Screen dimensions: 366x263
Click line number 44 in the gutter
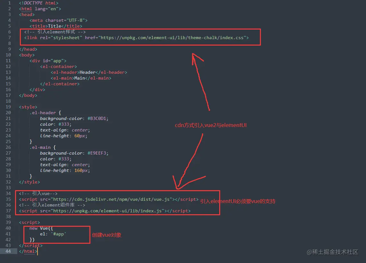pyautogui.click(x=8, y=251)
